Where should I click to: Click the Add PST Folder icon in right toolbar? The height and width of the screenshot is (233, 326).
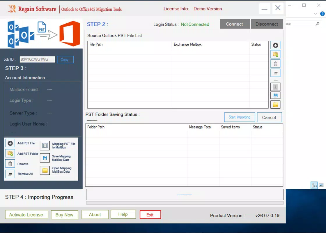coord(275,54)
